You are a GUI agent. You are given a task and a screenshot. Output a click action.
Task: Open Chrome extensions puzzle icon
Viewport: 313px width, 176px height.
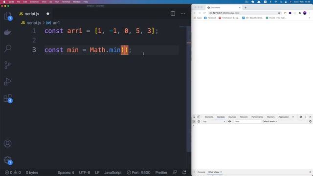(x=300, y=13)
